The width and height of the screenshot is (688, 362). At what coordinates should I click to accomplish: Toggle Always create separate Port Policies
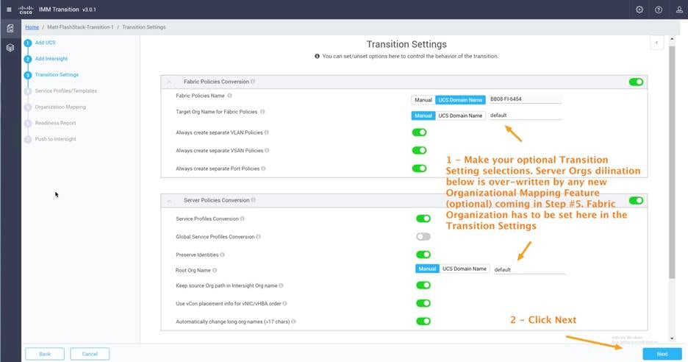(419, 168)
